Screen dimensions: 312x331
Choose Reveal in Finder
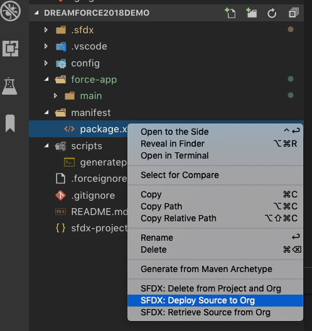215,144
